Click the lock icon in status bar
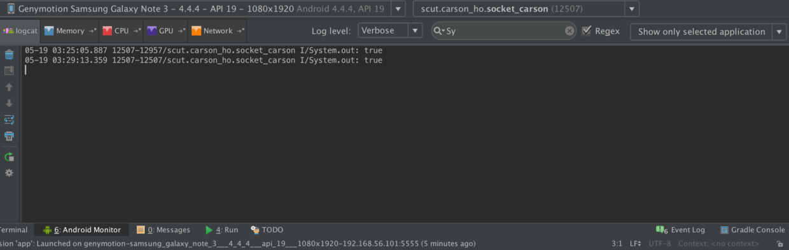Viewport: 789px width, 250px height. (779, 244)
